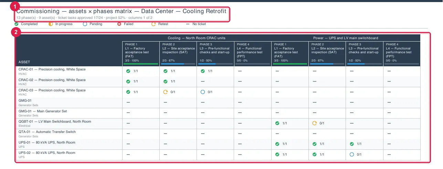The image size is (443, 169).
Task: Click QGBT-01 Power Phase 2 retest icon
Action: click(x=315, y=123)
